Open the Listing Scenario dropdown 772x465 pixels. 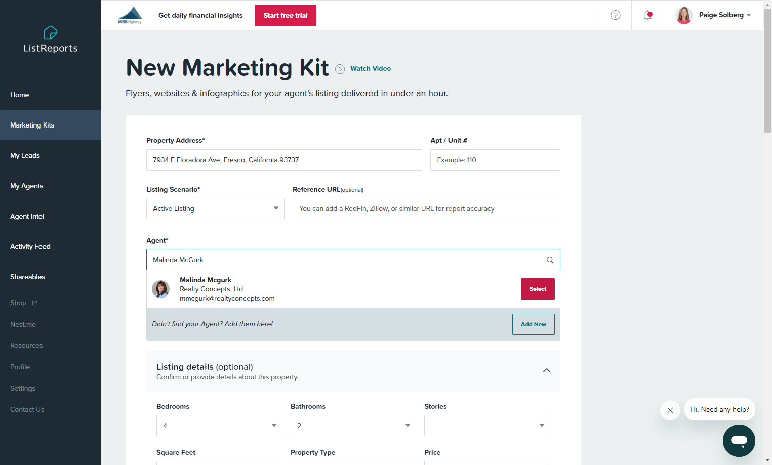coord(215,208)
